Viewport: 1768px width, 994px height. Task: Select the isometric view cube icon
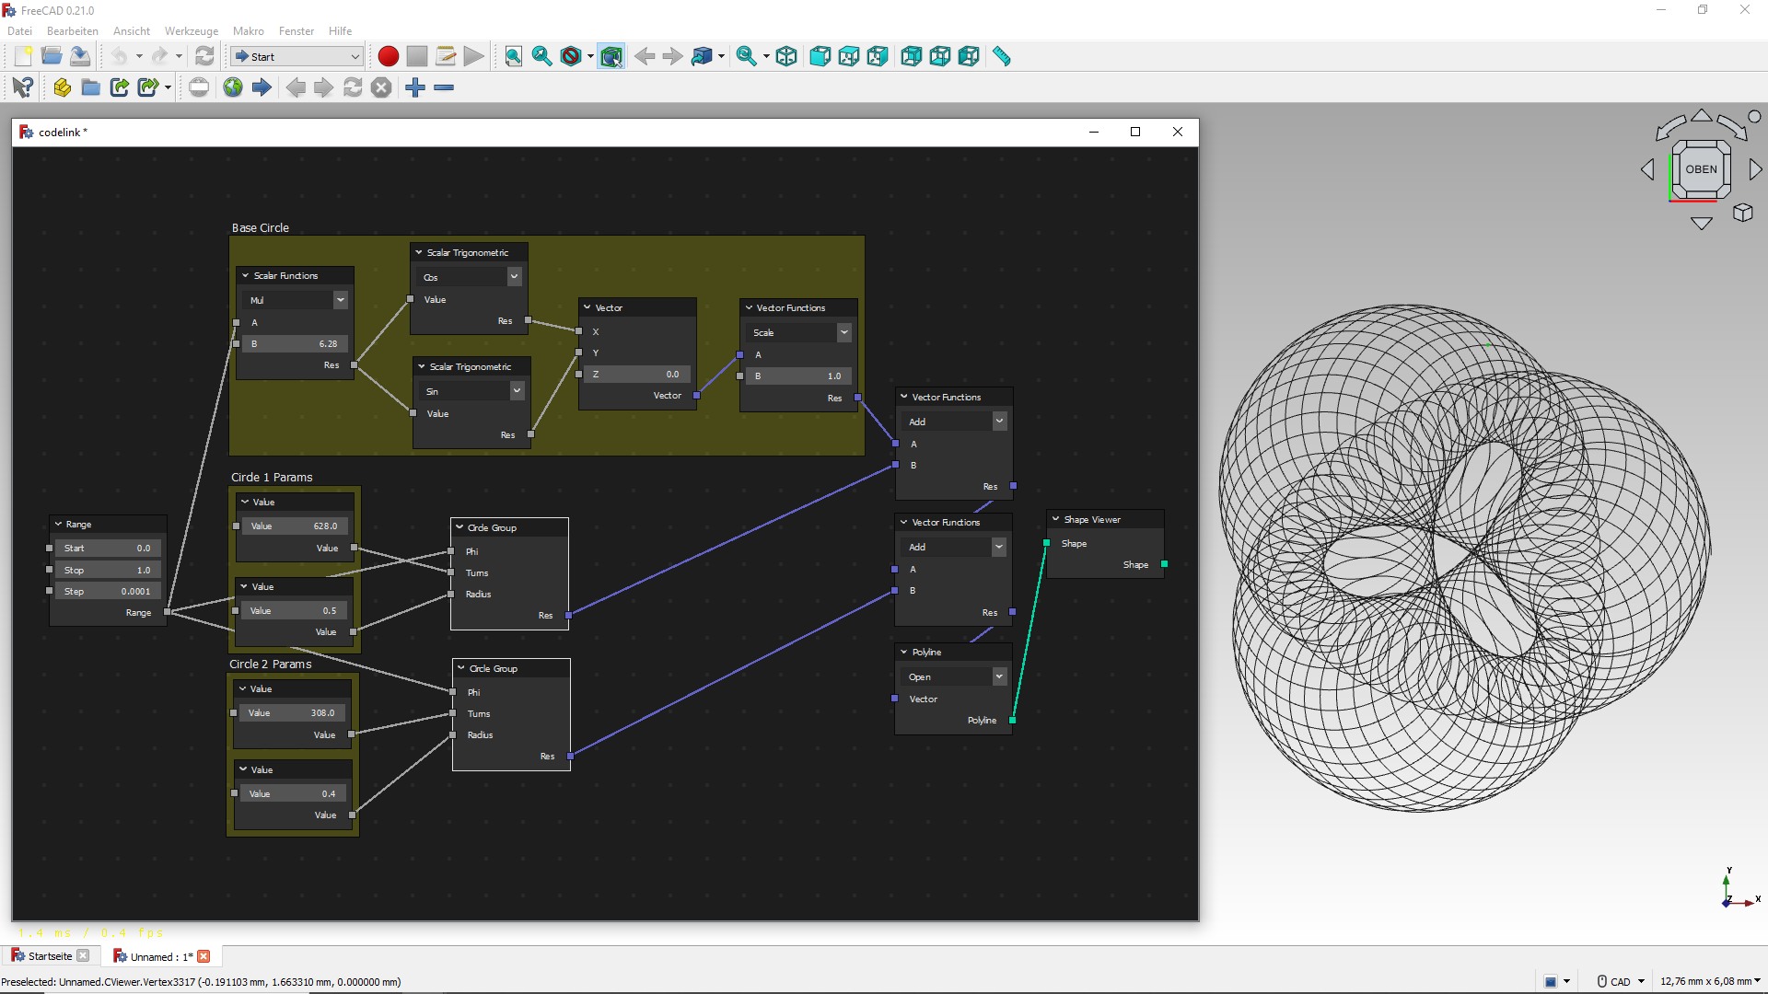point(786,57)
